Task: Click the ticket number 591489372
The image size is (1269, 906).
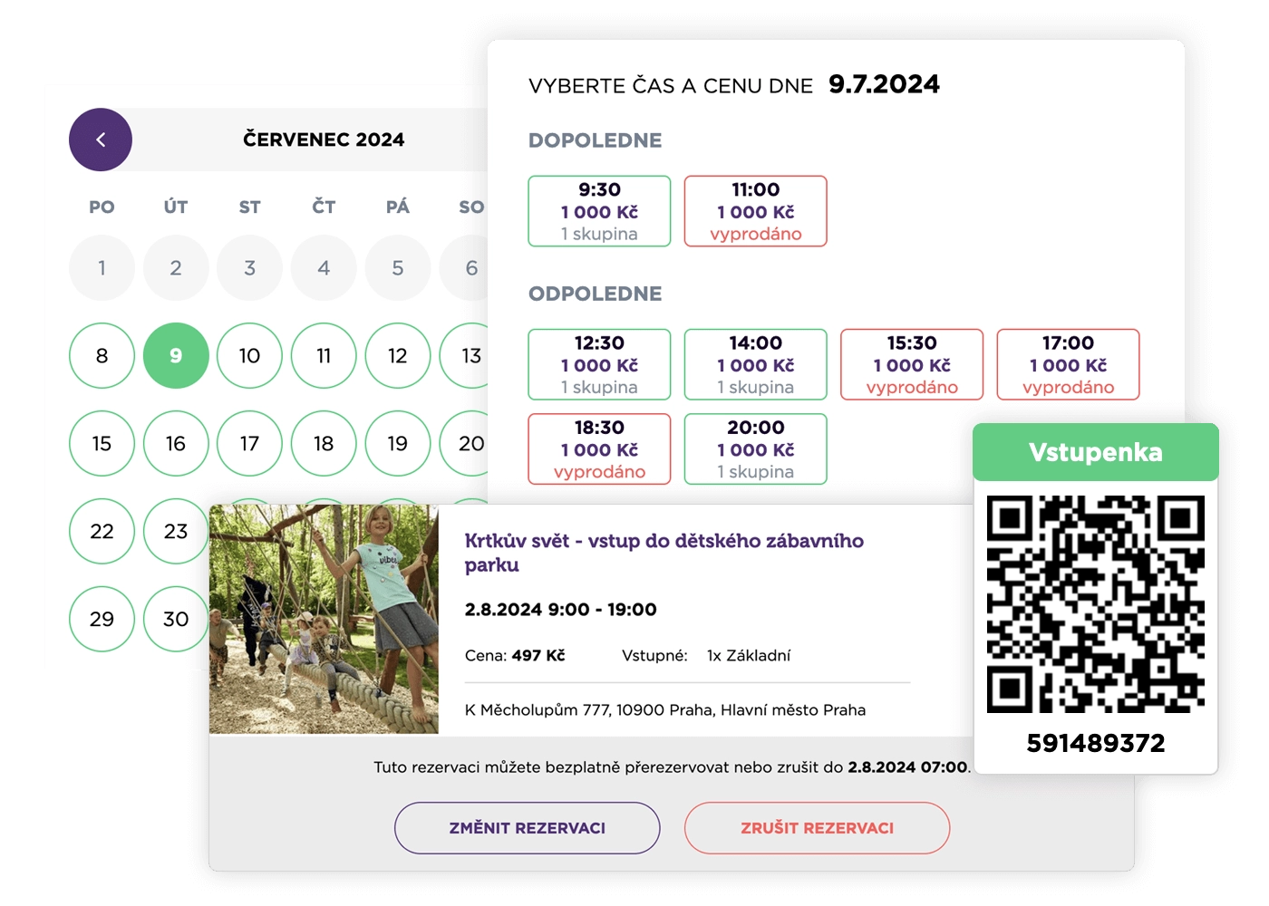Action: (1095, 744)
